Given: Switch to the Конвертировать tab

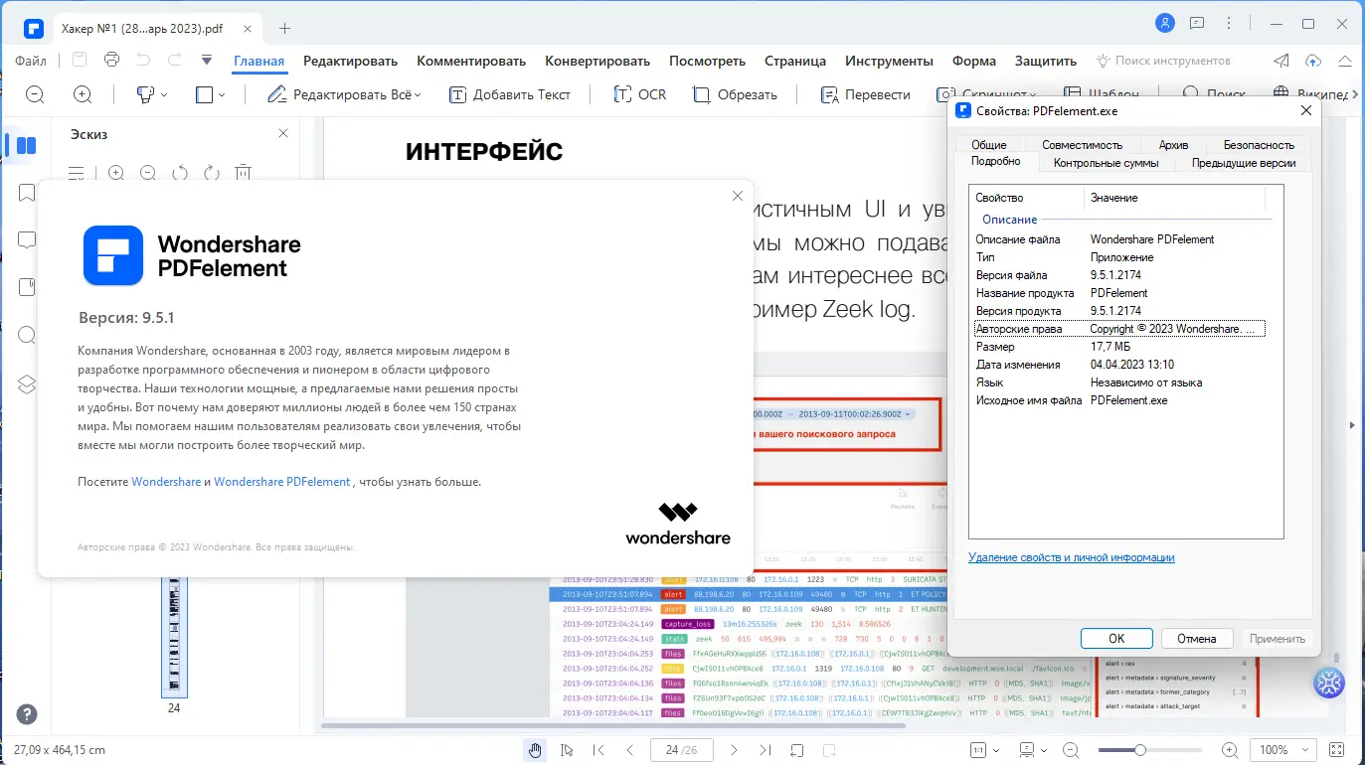Looking at the screenshot, I should click(x=597, y=61).
